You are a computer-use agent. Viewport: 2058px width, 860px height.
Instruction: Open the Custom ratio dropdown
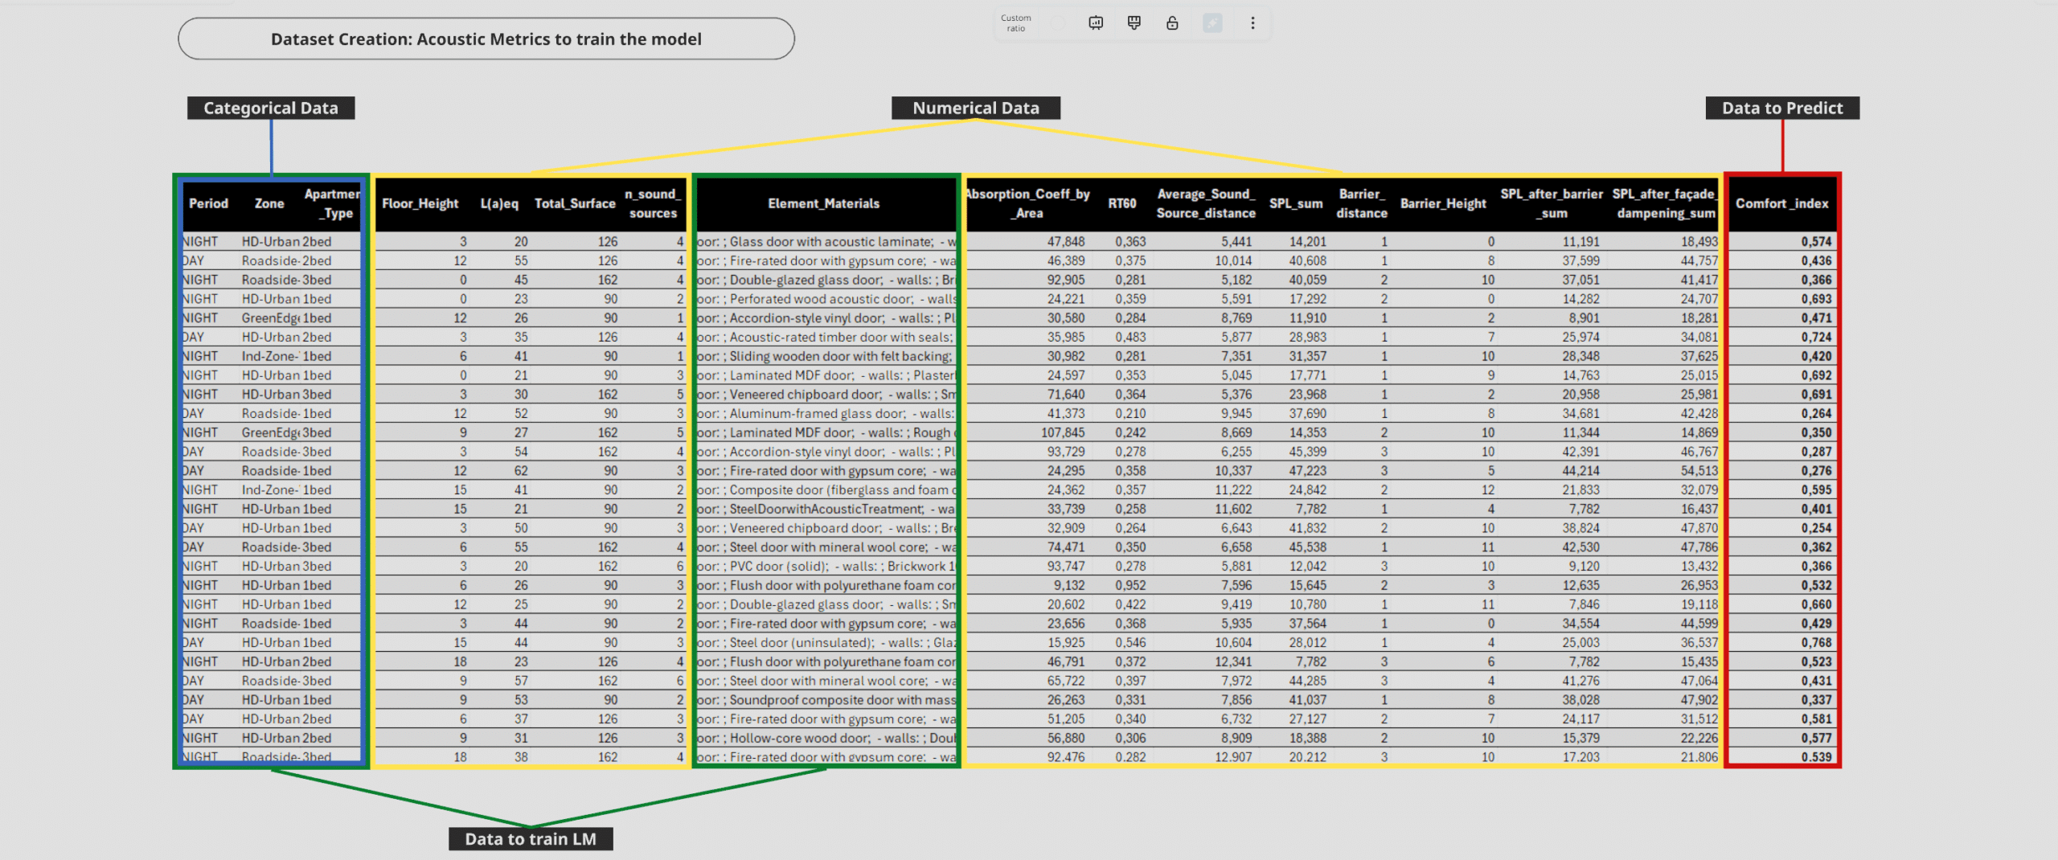pos(1016,23)
